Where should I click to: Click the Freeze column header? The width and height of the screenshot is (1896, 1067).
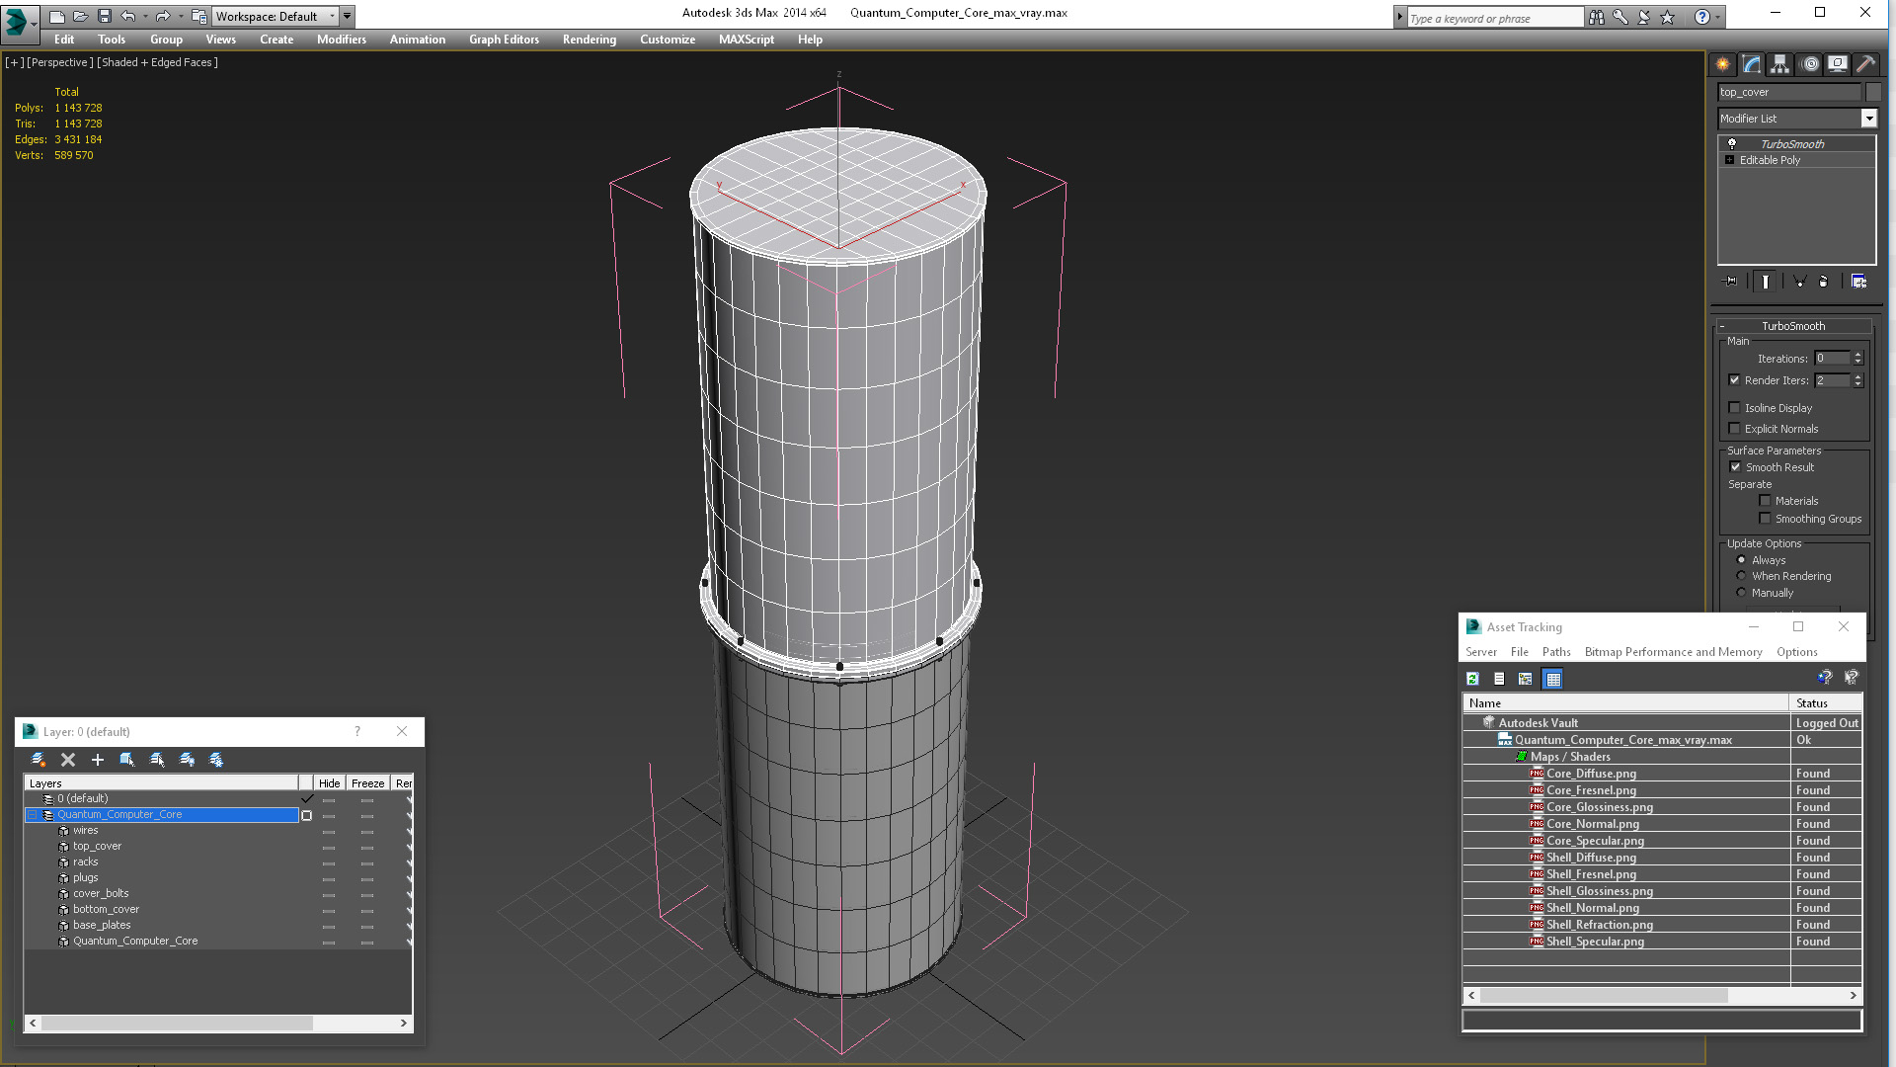click(367, 783)
